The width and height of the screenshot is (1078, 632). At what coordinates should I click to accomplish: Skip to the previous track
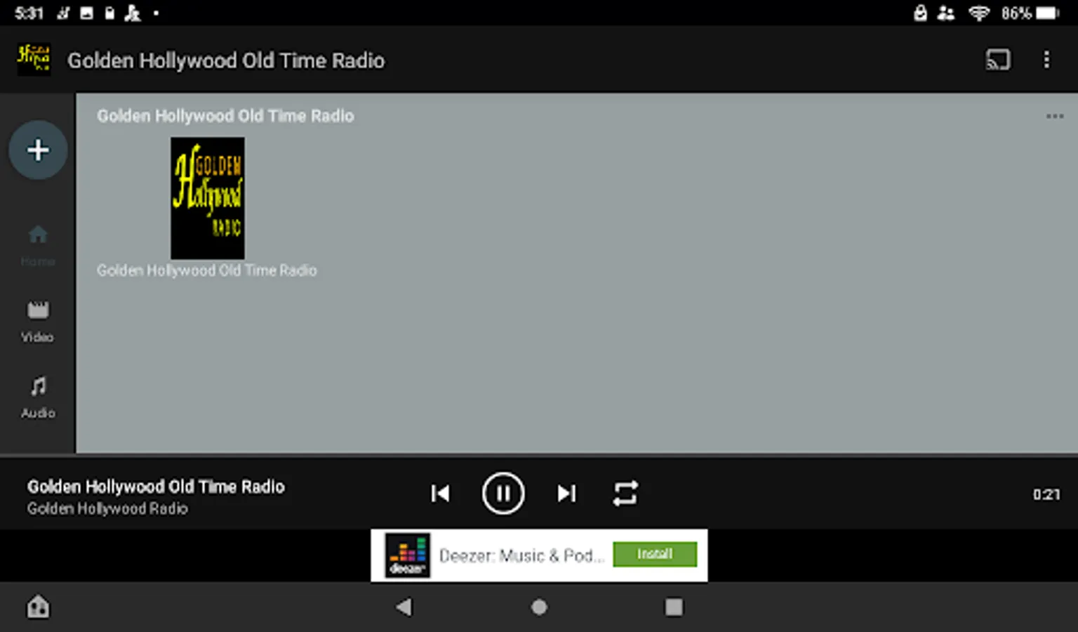click(x=441, y=494)
